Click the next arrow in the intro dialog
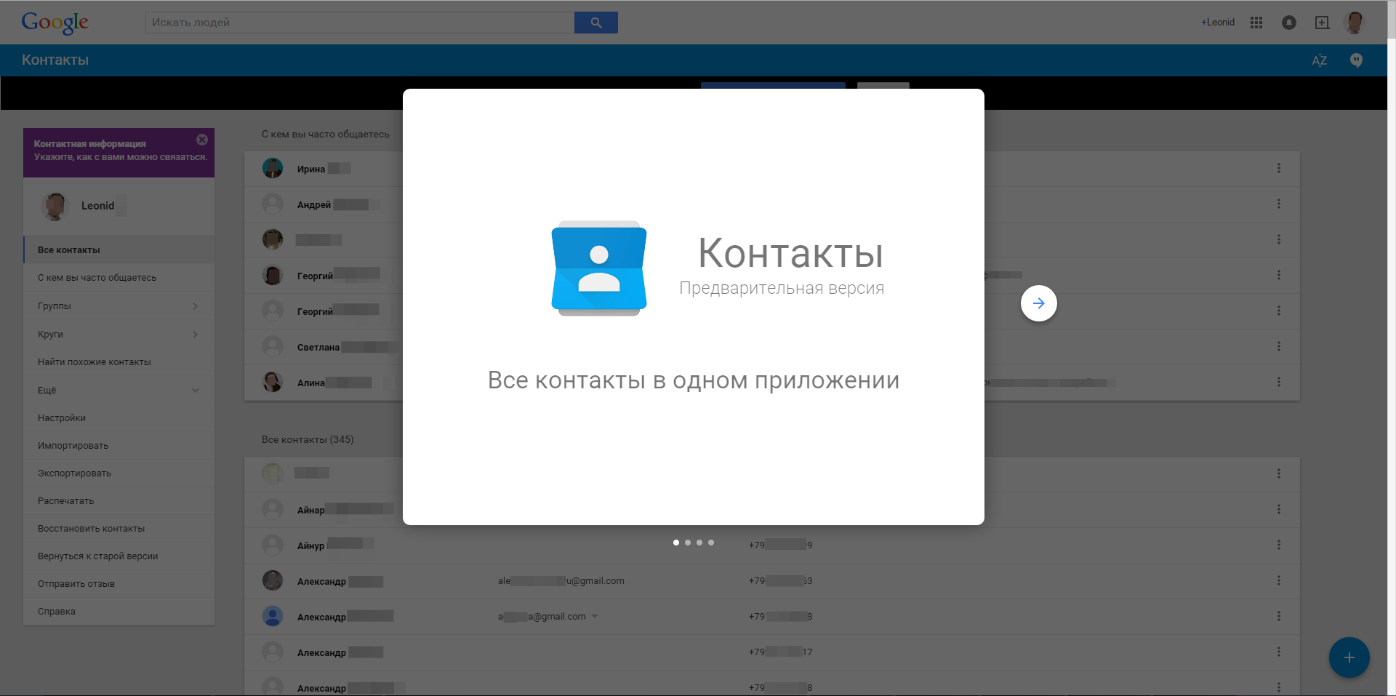Viewport: 1396px width, 696px height. [x=1039, y=303]
